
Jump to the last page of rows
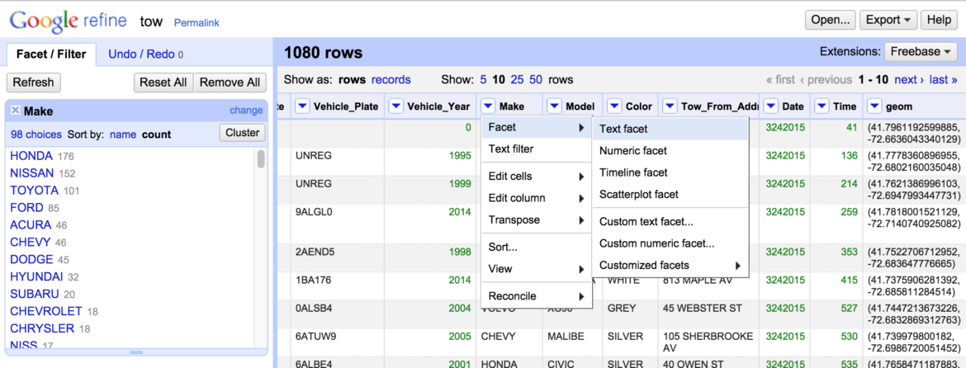943,79
